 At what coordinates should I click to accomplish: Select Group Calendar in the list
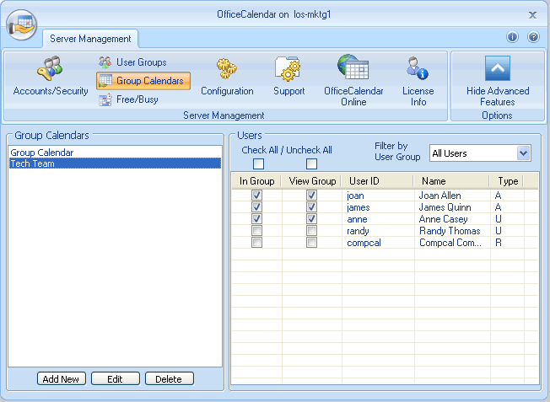click(115, 153)
